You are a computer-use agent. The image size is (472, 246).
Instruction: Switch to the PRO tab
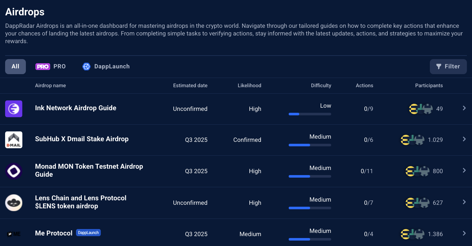50,66
